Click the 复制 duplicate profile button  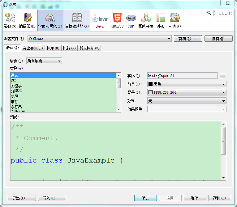pyautogui.click(x=188, y=39)
